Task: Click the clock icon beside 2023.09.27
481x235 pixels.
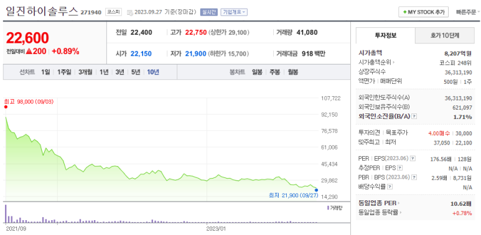Action: [x=130, y=12]
